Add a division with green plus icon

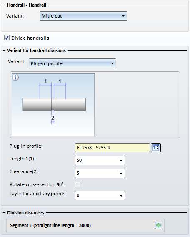tap(159, 225)
